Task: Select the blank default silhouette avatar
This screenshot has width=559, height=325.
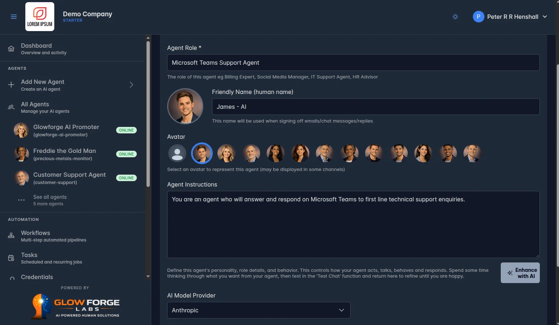Action: (x=177, y=153)
